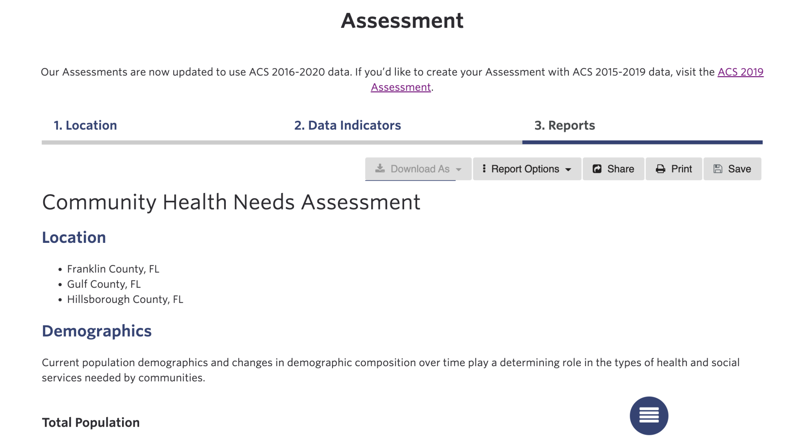Click the printer icon on the Print button
This screenshot has height=437, width=800.
click(660, 168)
